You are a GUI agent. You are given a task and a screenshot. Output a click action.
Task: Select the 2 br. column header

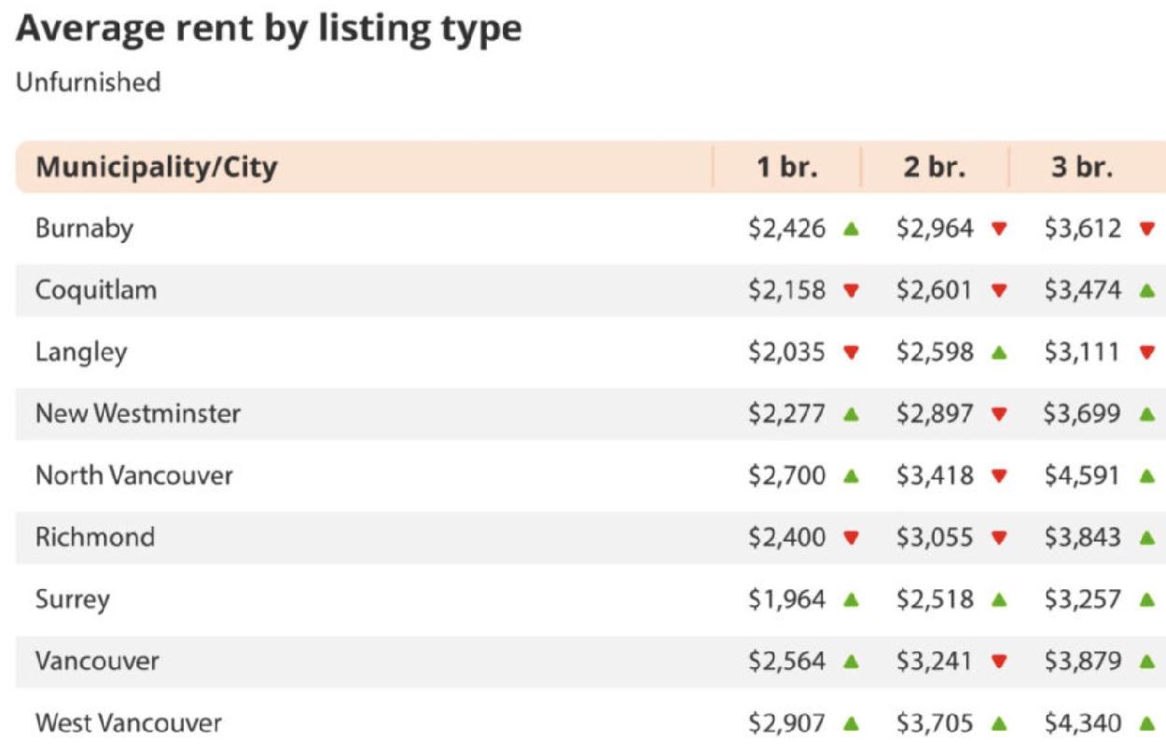coord(935,168)
